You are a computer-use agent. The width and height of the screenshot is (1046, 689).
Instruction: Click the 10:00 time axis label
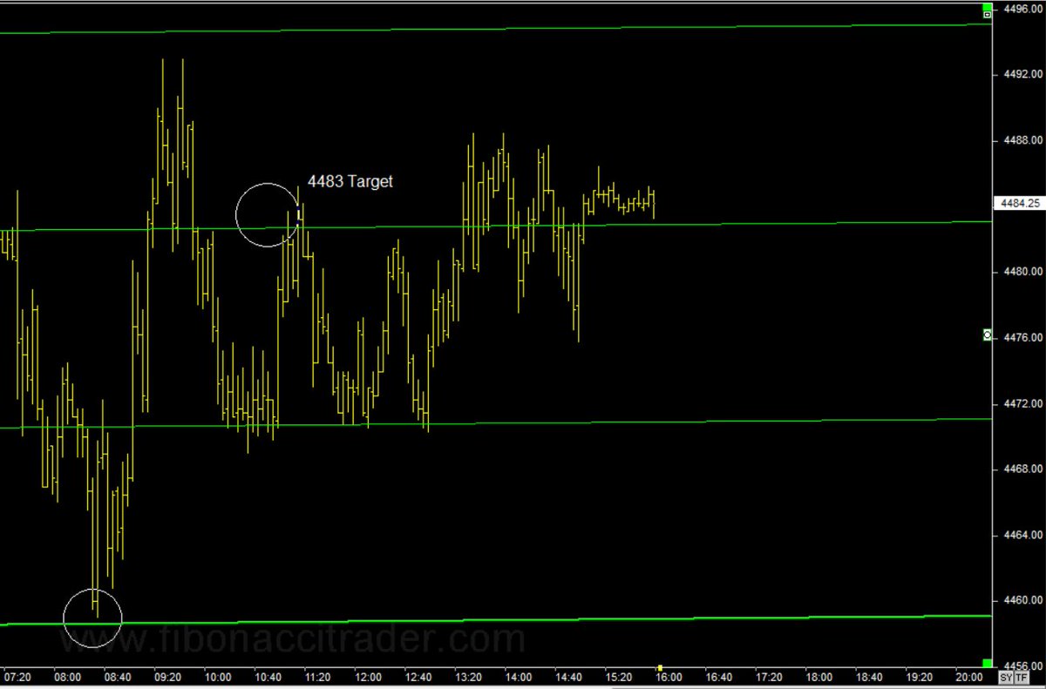click(218, 678)
